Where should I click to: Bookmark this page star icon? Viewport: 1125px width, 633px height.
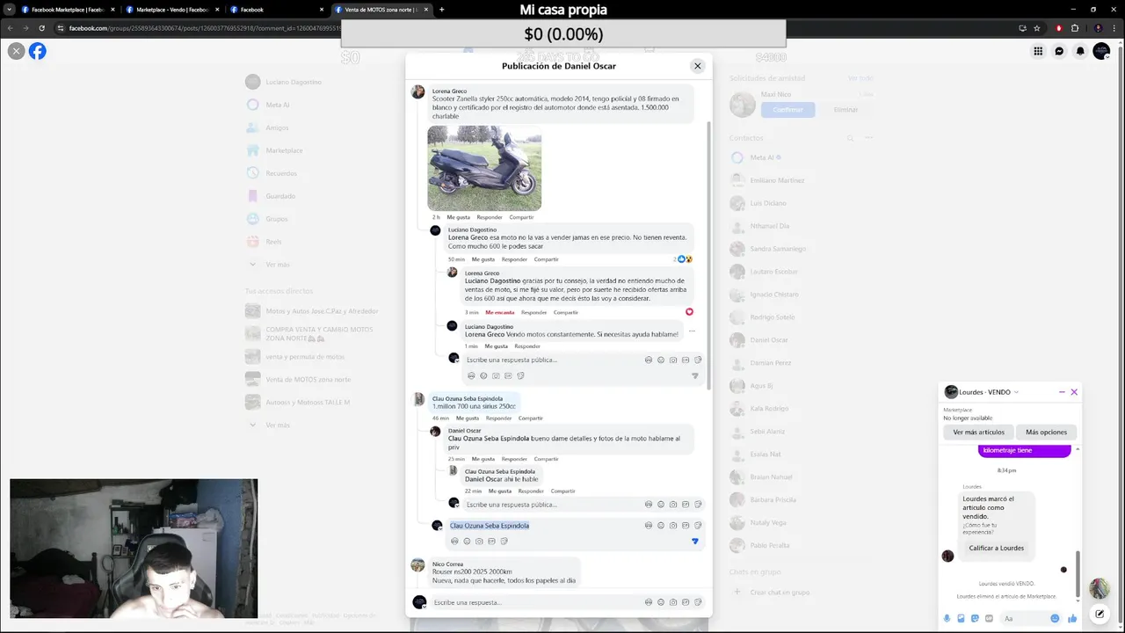(x=1037, y=28)
